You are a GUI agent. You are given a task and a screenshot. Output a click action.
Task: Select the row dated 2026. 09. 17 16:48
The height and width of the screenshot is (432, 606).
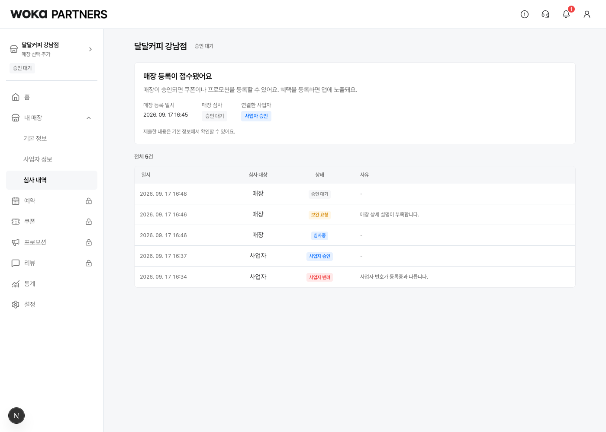(355, 194)
